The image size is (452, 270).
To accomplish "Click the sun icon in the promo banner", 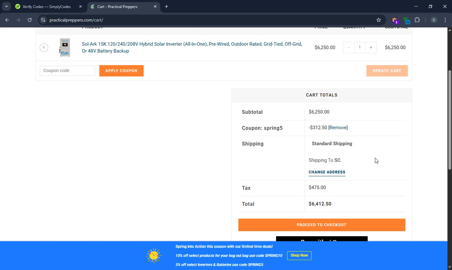I will click(x=154, y=256).
